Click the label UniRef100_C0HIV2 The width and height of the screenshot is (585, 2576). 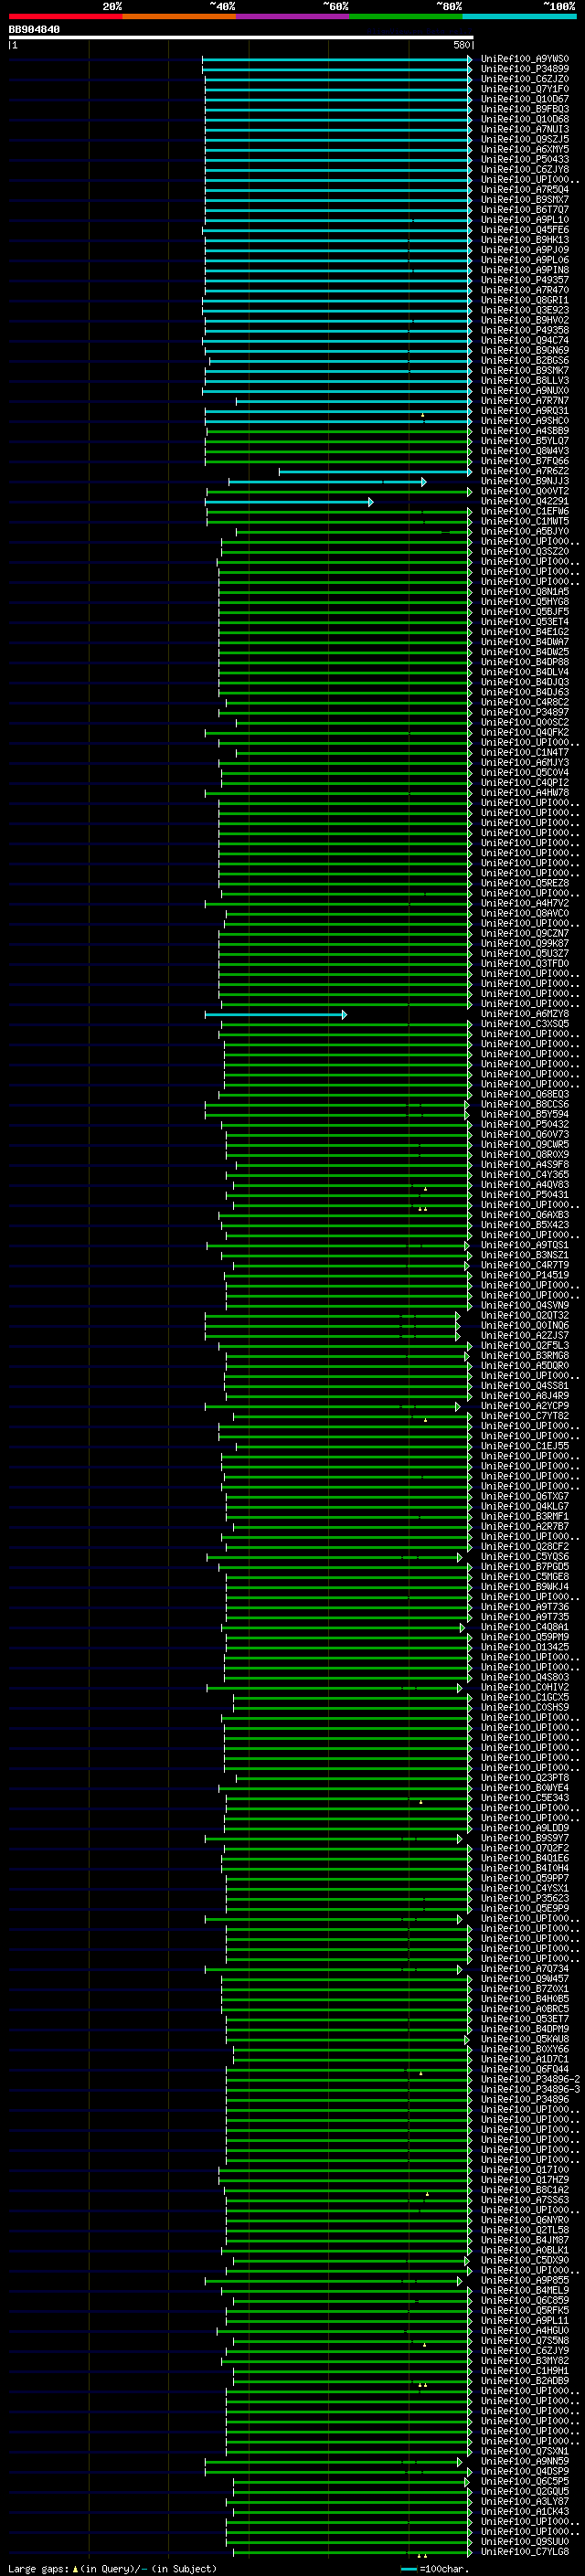(525, 1688)
